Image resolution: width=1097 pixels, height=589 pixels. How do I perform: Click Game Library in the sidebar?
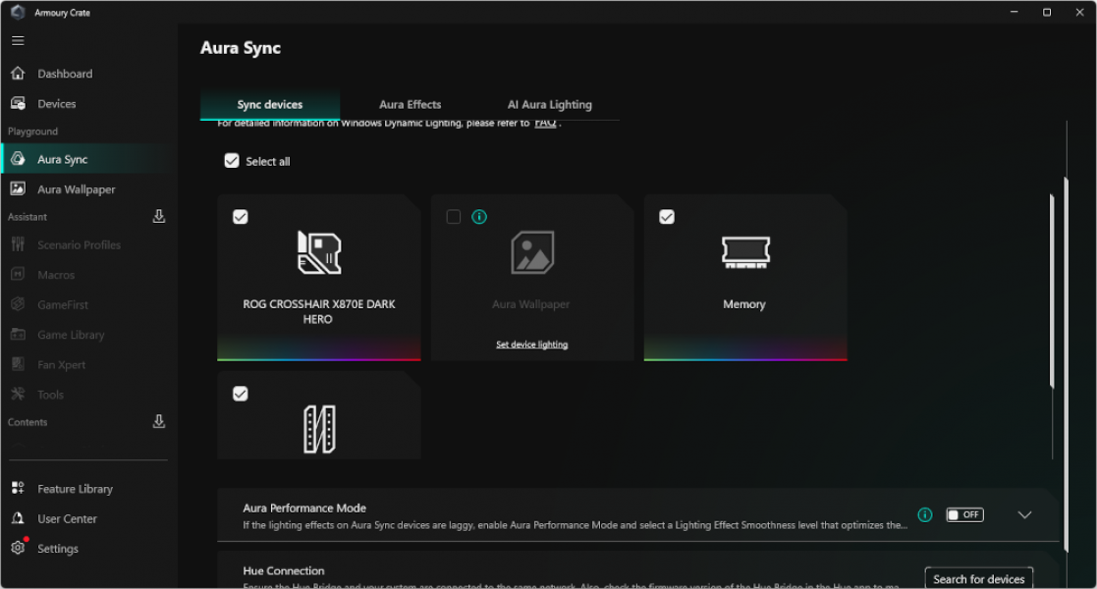click(x=88, y=335)
